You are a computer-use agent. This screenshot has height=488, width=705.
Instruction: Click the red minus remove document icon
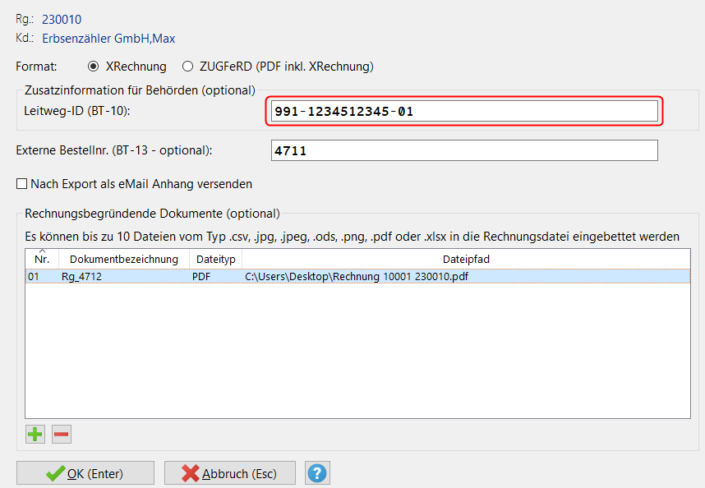(x=62, y=434)
